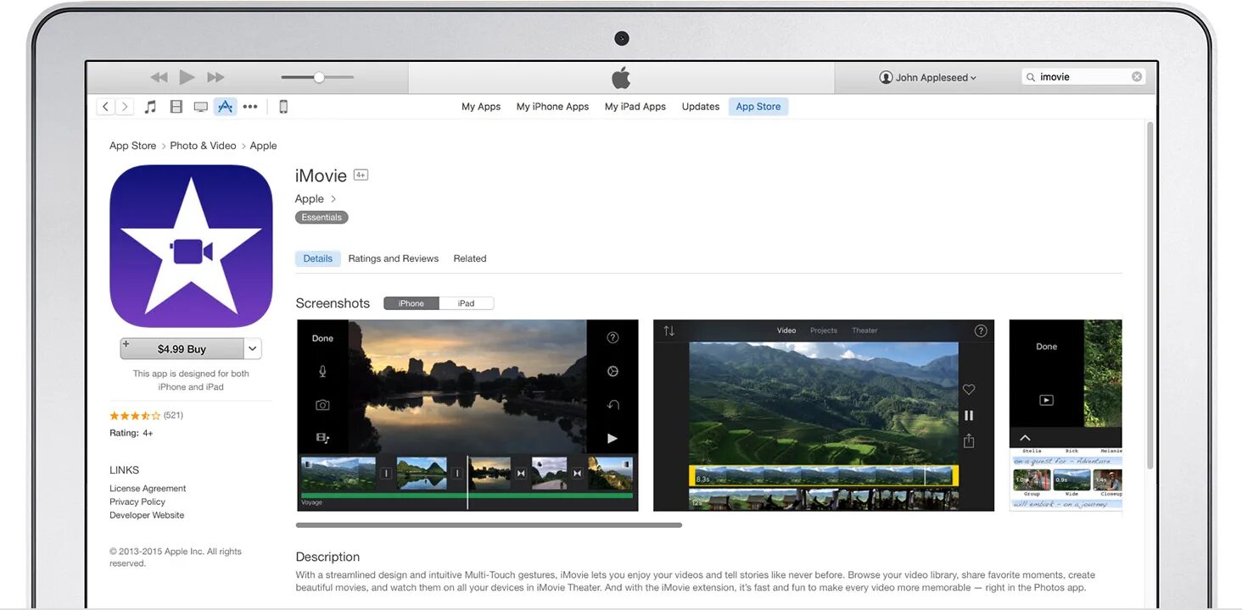Expand the Buy button dropdown arrow

coord(253,349)
